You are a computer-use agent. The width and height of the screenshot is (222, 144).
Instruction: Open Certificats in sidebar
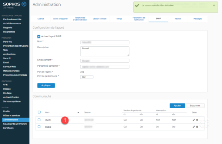coord(9,128)
